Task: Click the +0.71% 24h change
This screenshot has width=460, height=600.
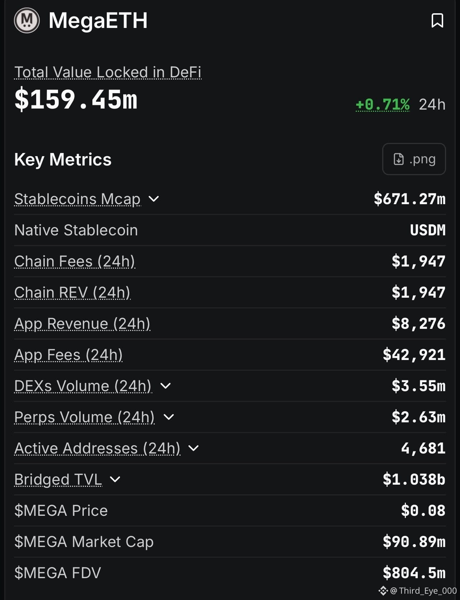Action: tap(383, 105)
